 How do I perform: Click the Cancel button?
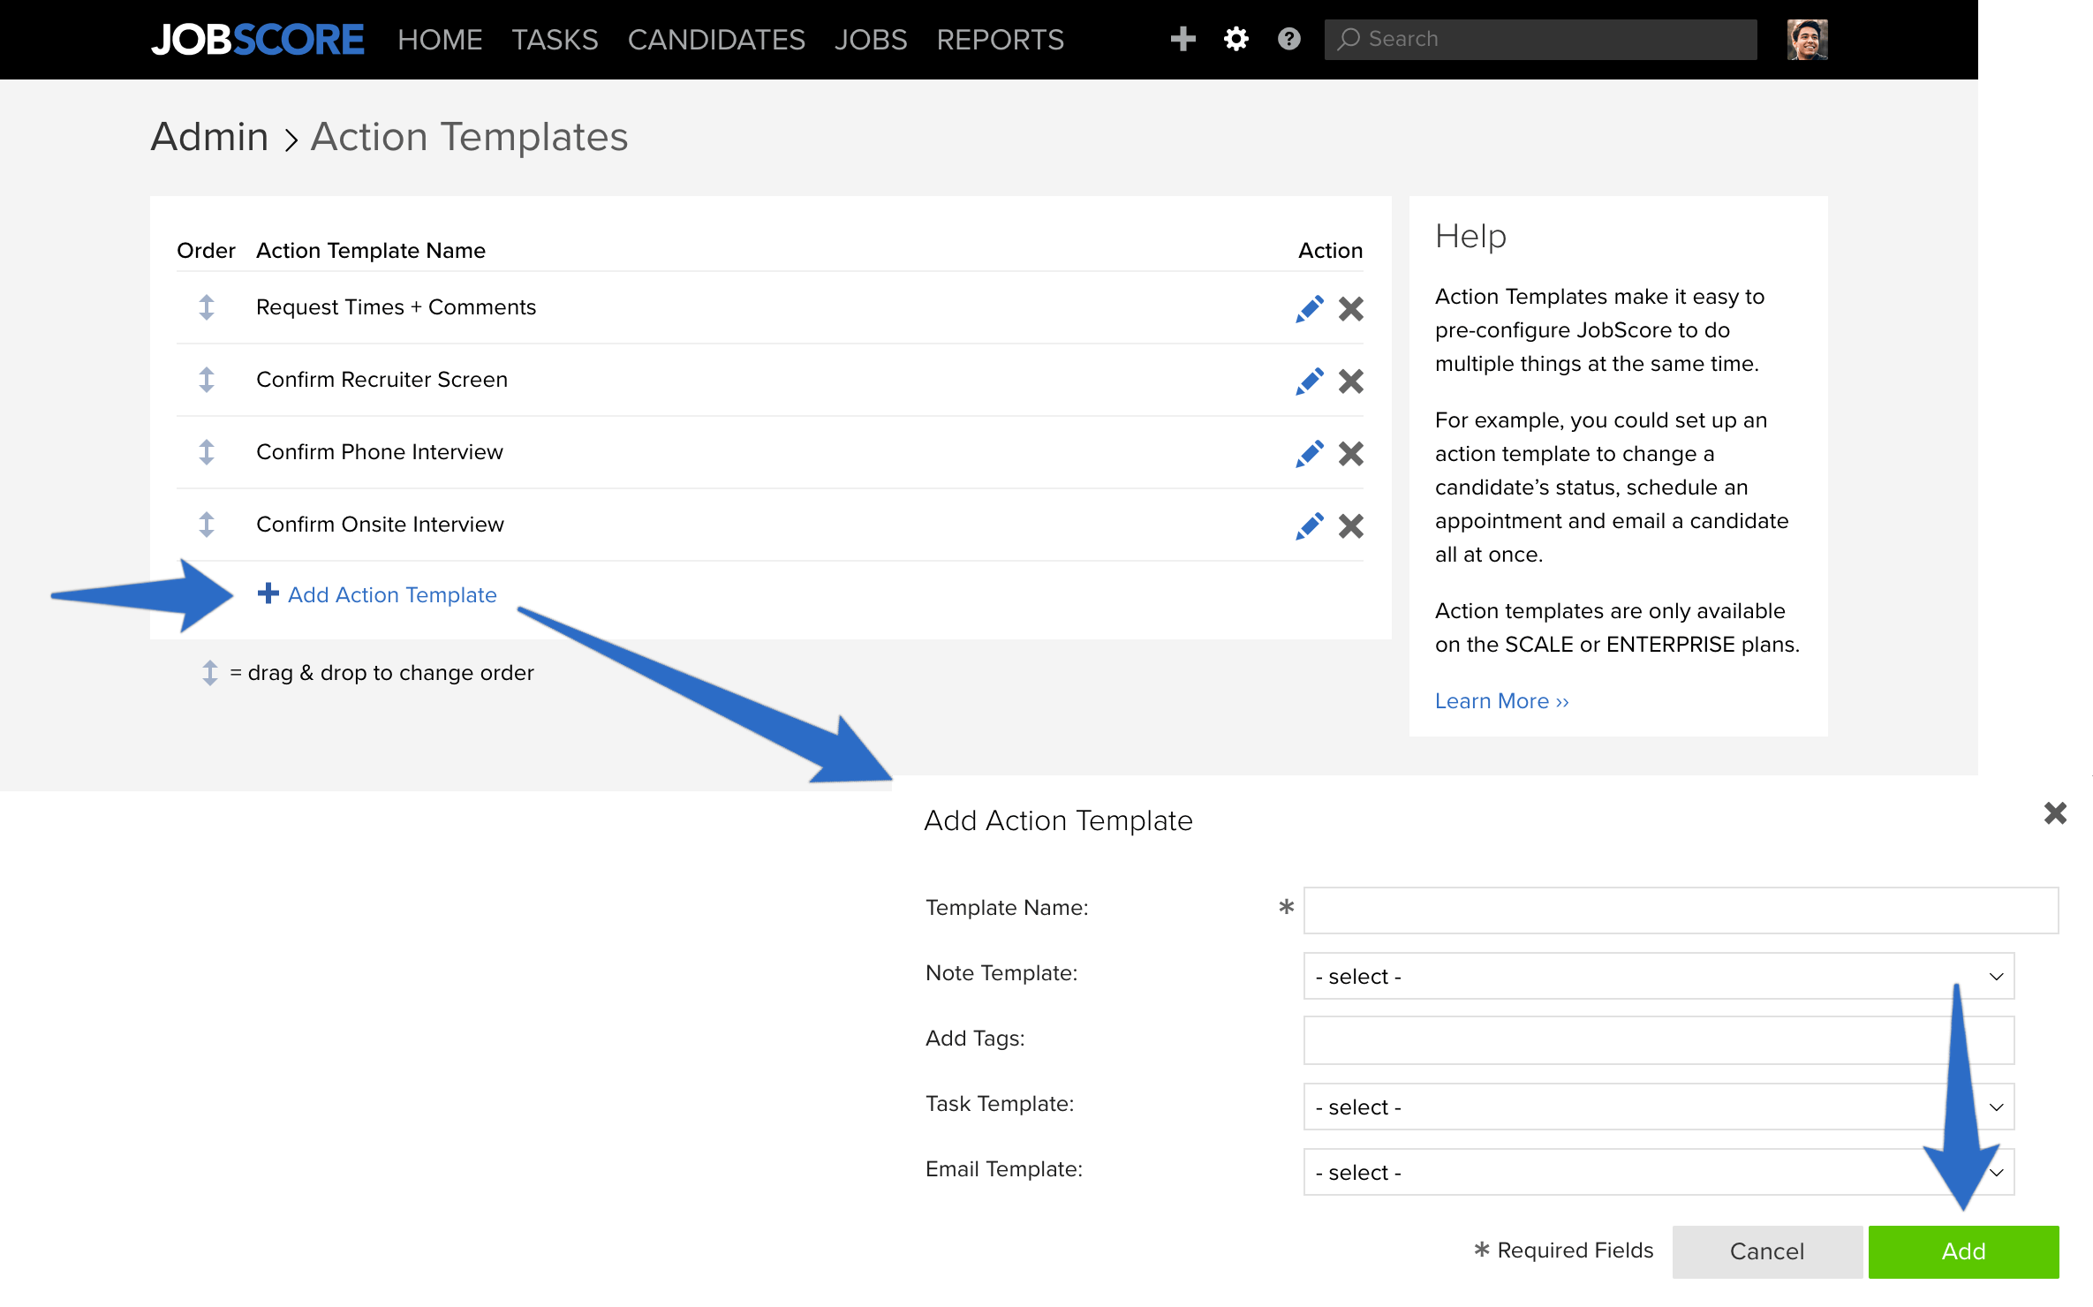(1767, 1251)
